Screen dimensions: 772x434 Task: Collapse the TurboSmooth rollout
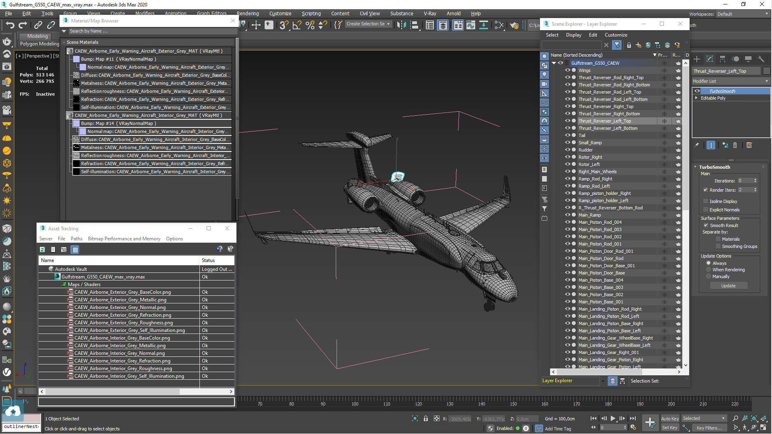click(695, 167)
